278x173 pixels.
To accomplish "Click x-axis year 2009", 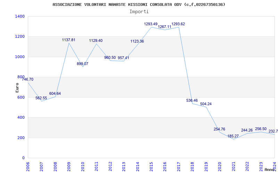I will pyautogui.click(x=69, y=167).
